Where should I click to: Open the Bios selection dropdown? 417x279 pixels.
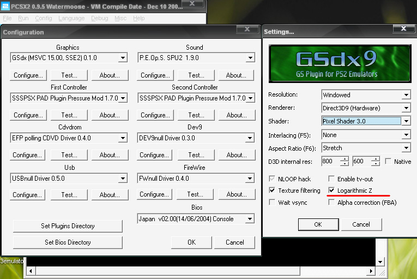click(250, 219)
